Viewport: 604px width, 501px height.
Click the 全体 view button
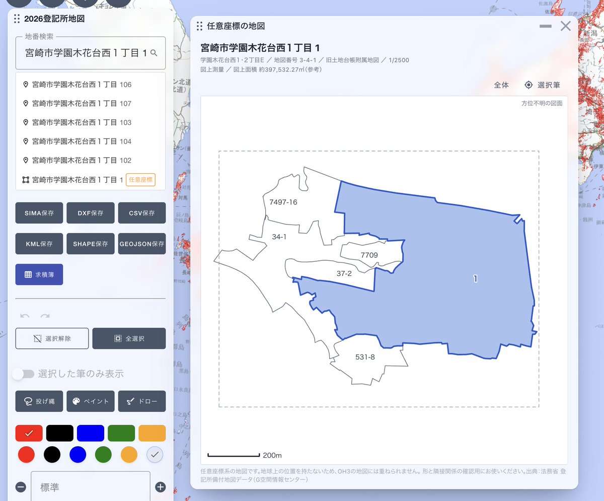[x=501, y=85]
